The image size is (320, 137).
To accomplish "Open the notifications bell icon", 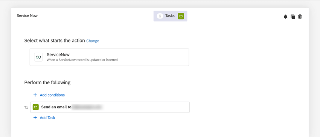I will tap(285, 17).
